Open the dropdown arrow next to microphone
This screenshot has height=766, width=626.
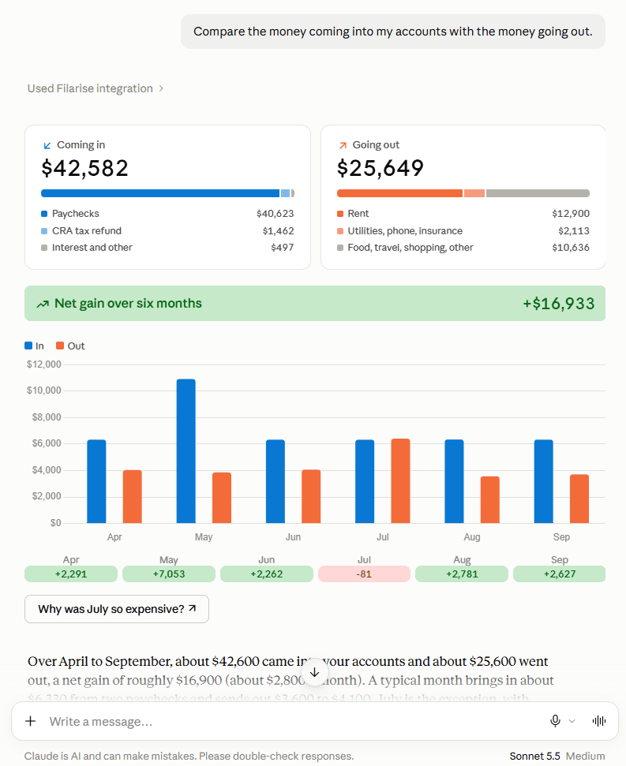point(572,721)
